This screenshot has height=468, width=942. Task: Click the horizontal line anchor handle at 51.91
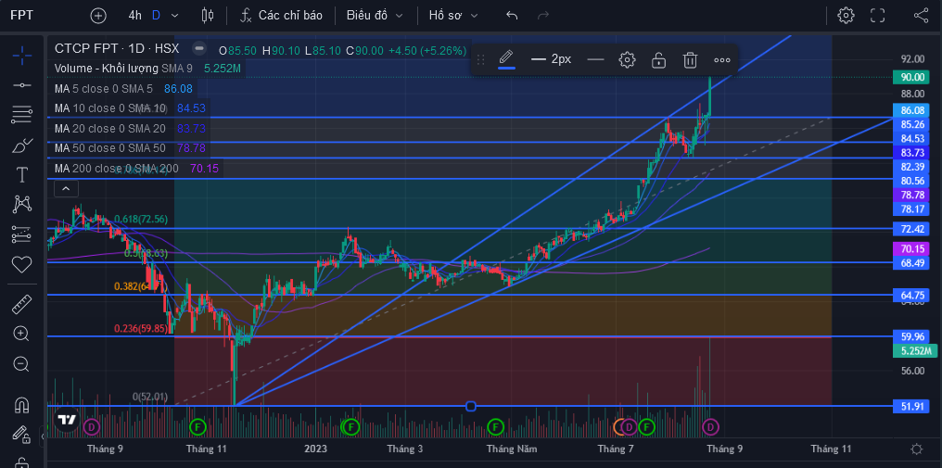(x=471, y=406)
